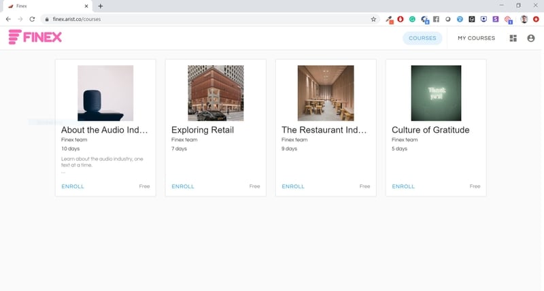Enroll in Exploring Retail course
Image resolution: width=544 pixels, height=291 pixels.
click(183, 186)
